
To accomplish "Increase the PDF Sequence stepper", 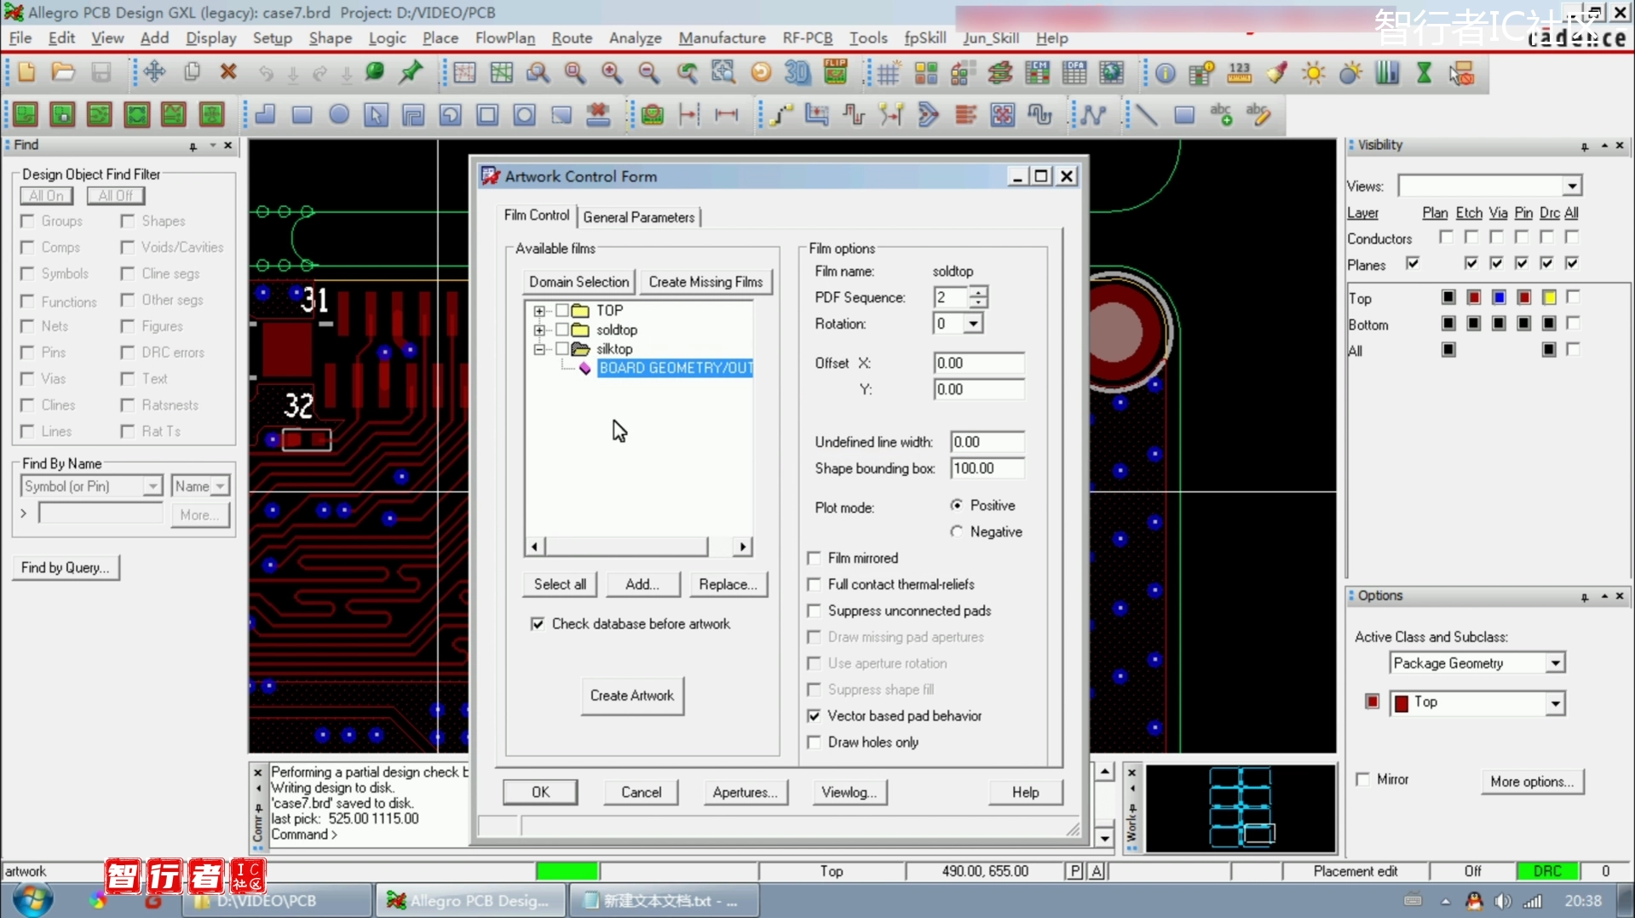I will [979, 292].
